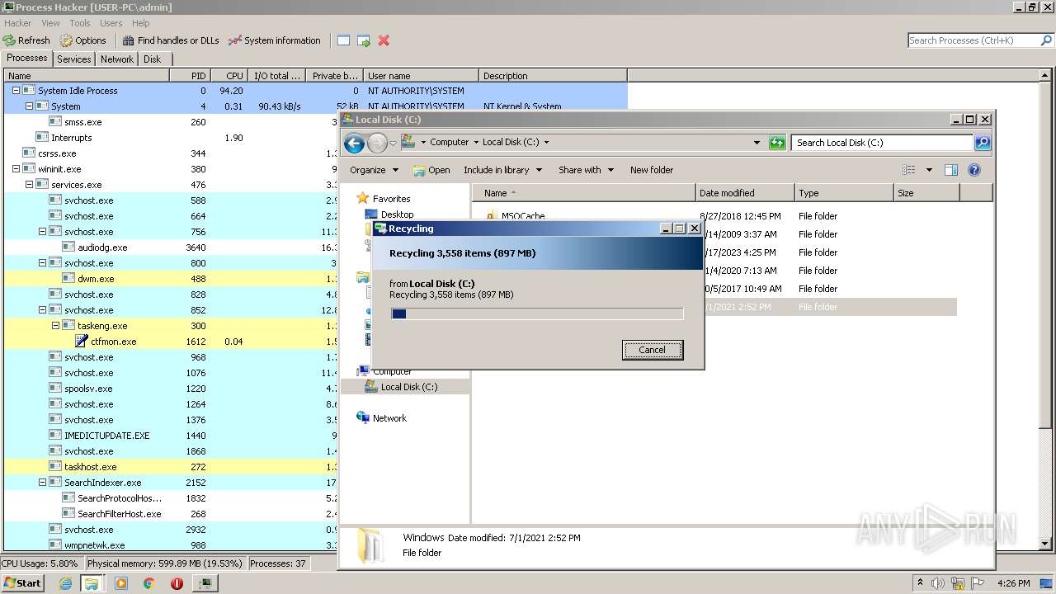
Task: Collapse the System process node
Action: coord(29,106)
